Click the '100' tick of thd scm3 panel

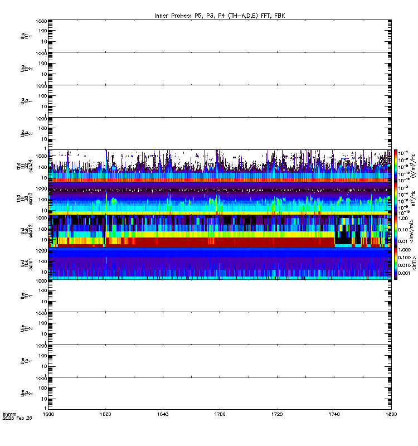point(43,200)
